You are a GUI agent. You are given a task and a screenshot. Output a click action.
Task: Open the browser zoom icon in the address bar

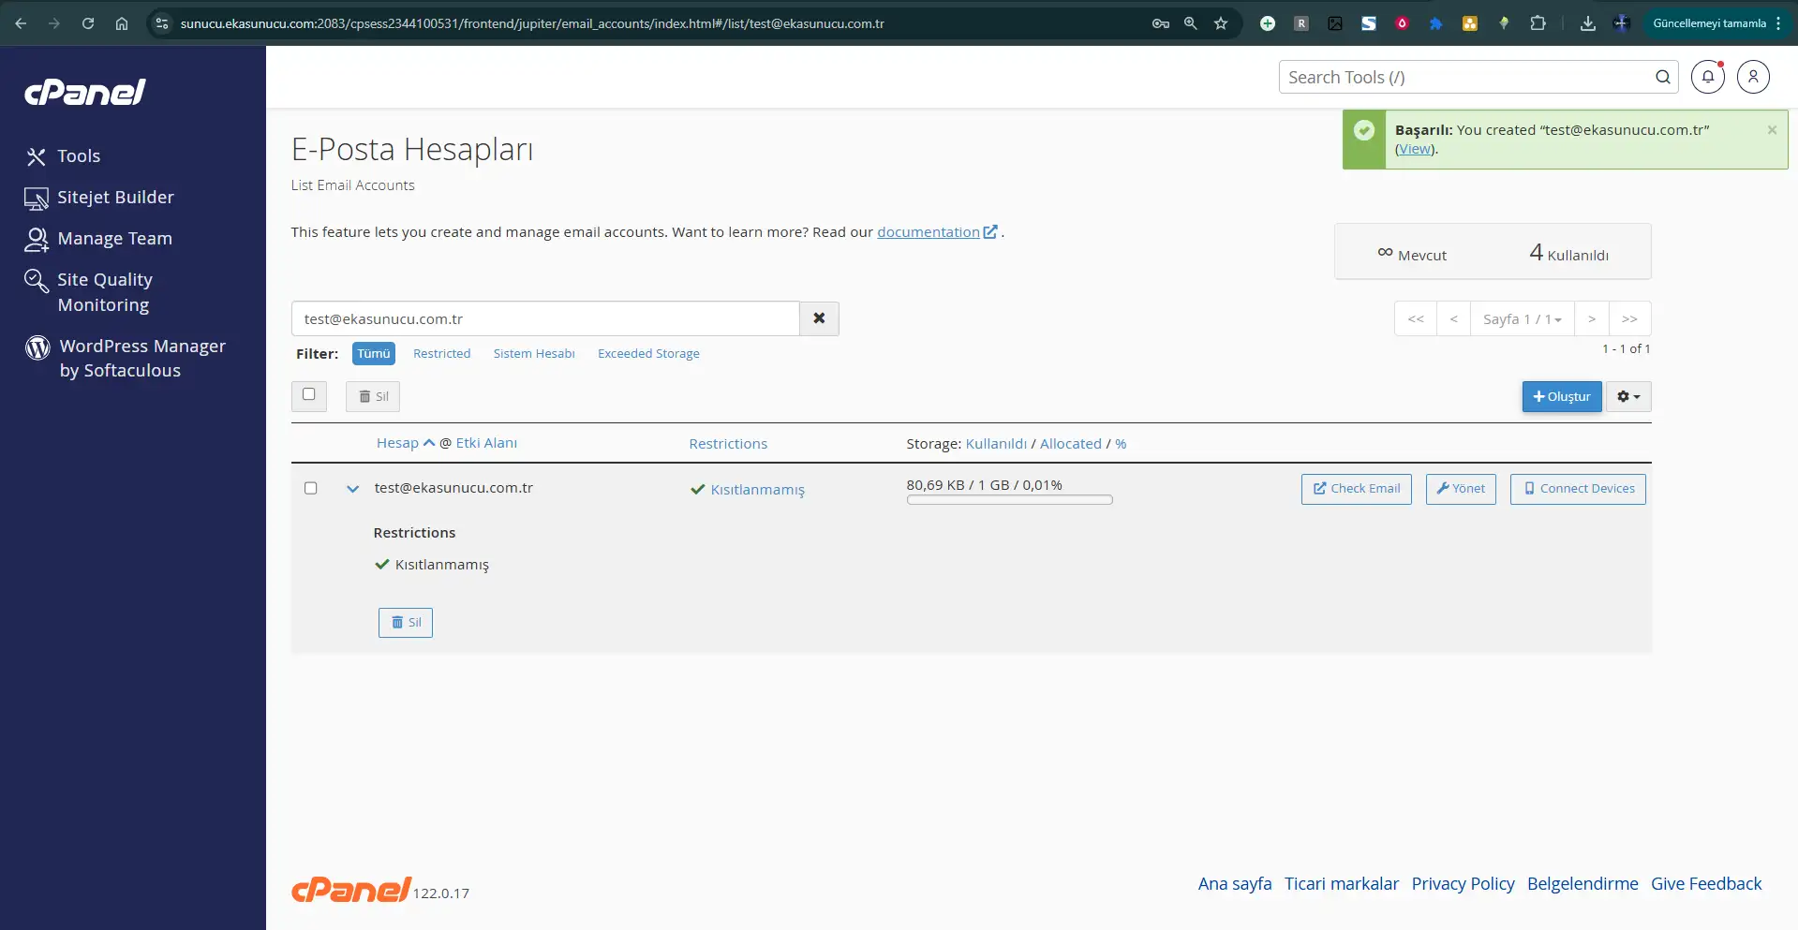(1191, 23)
